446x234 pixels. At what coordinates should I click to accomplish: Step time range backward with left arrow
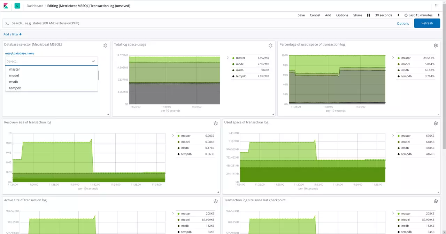399,15
